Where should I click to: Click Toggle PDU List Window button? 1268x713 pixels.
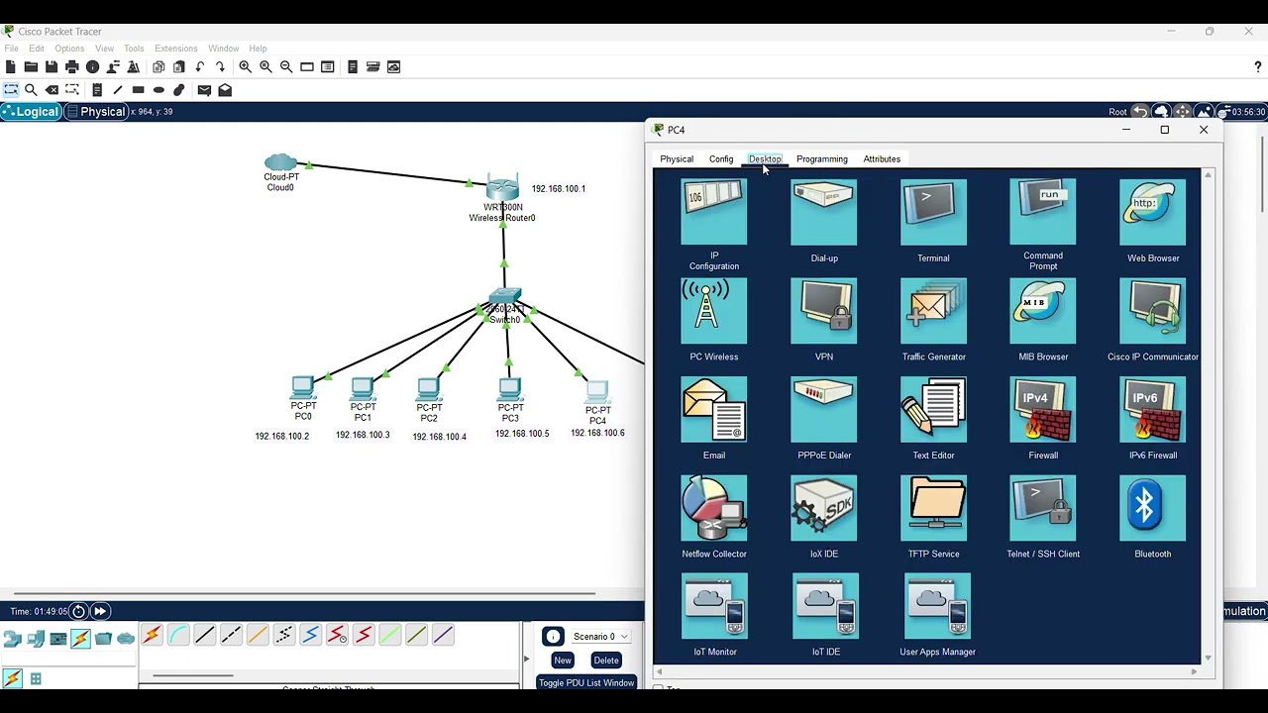tap(586, 683)
